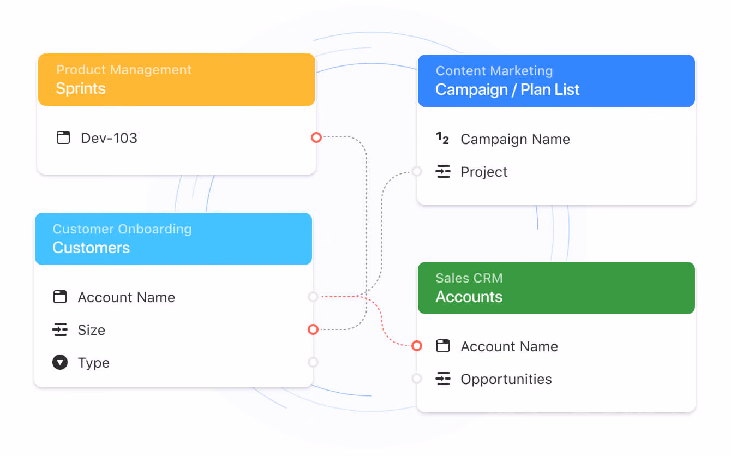731x456 pixels.
Task: Select the gray connector node beside Opportunities
Action: coord(417,379)
